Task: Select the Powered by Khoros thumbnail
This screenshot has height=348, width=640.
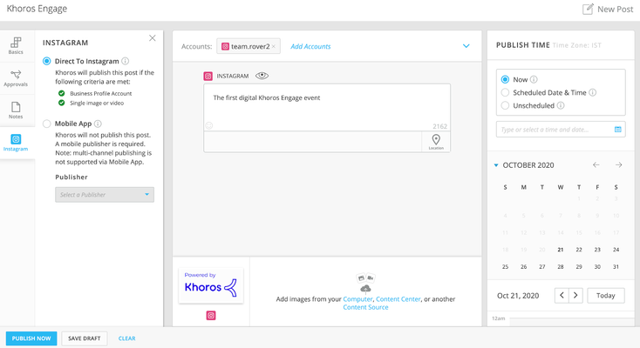Action: (x=211, y=285)
